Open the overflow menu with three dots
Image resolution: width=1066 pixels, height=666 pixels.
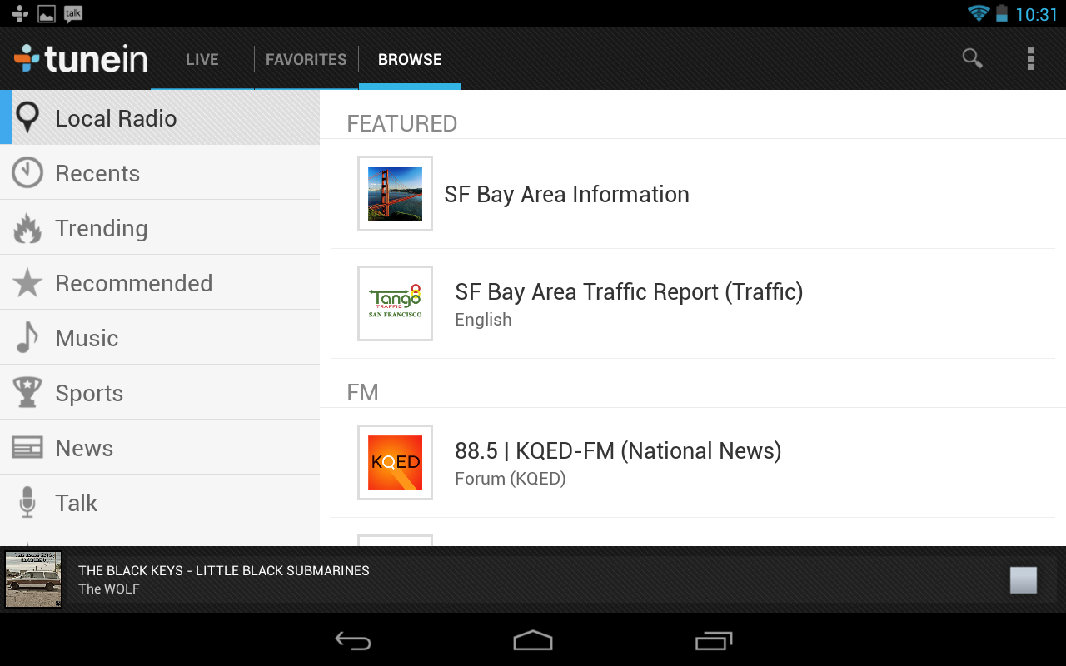(x=1030, y=58)
